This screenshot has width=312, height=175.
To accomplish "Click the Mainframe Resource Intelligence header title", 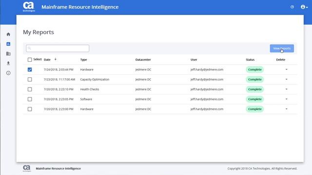I will click(80, 7).
